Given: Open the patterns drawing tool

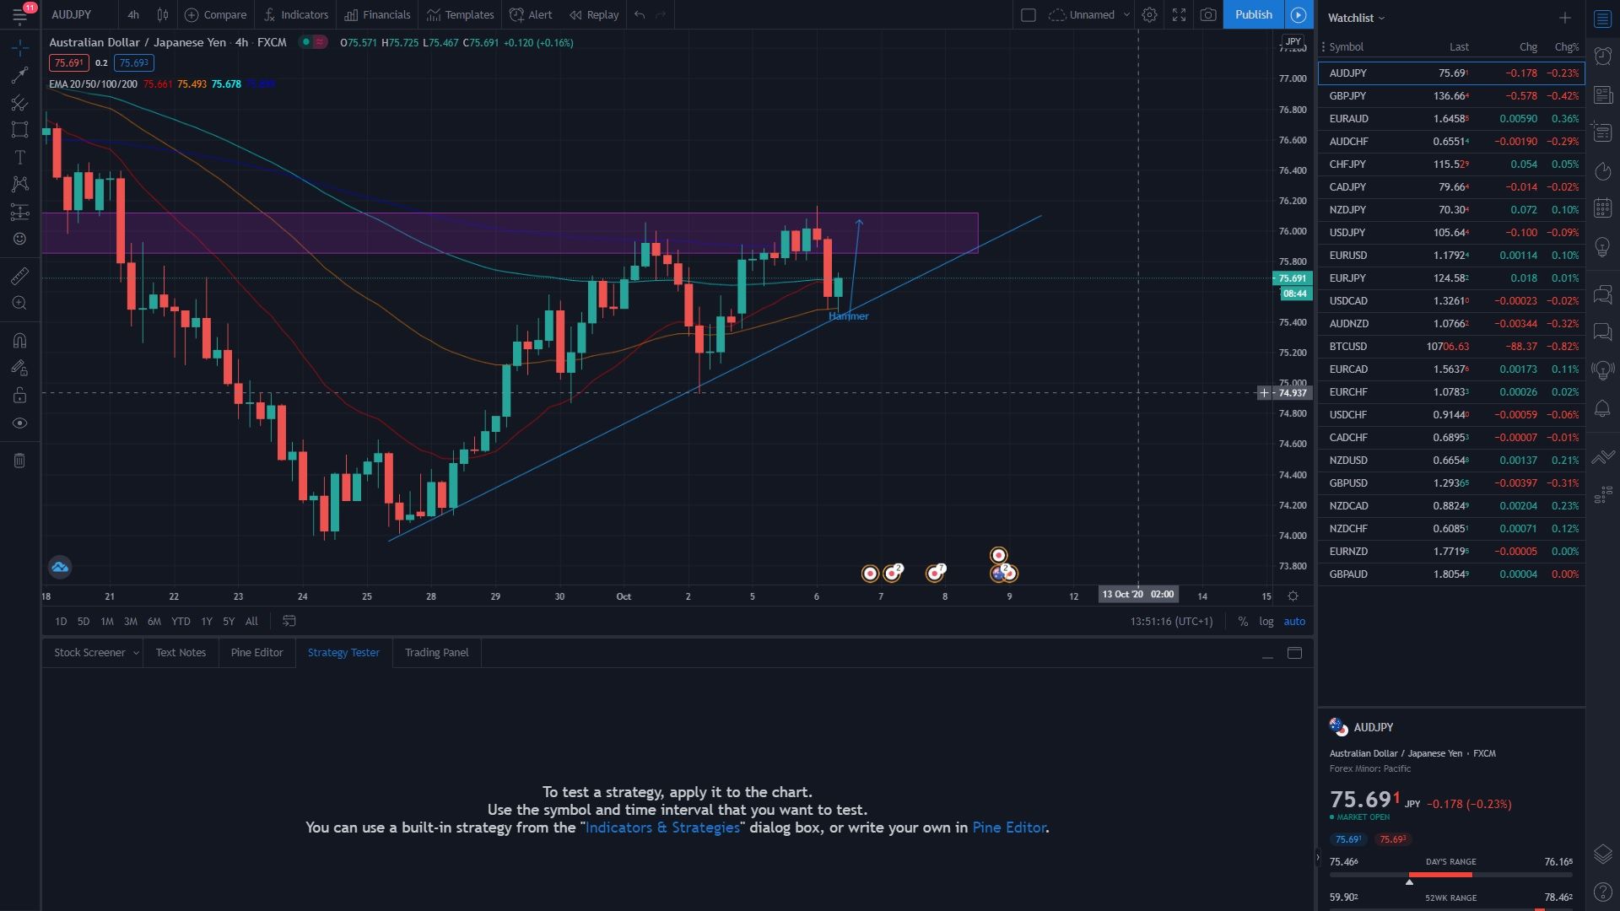Looking at the screenshot, I should pos(19,184).
